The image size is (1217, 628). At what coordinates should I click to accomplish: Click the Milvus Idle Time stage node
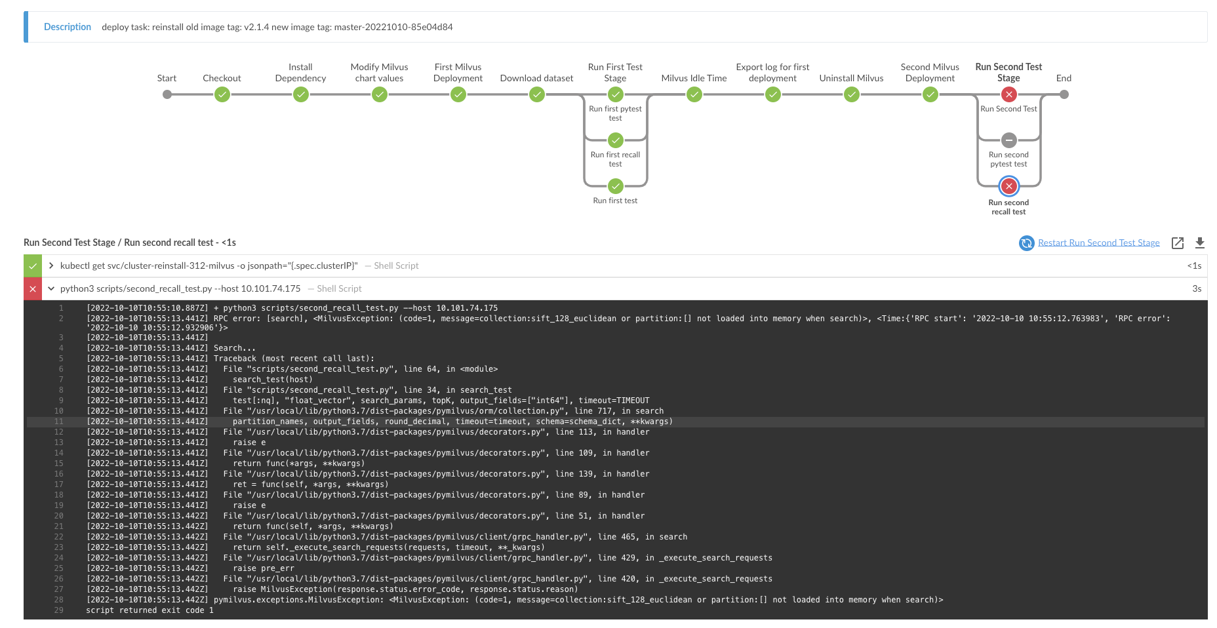click(x=694, y=94)
